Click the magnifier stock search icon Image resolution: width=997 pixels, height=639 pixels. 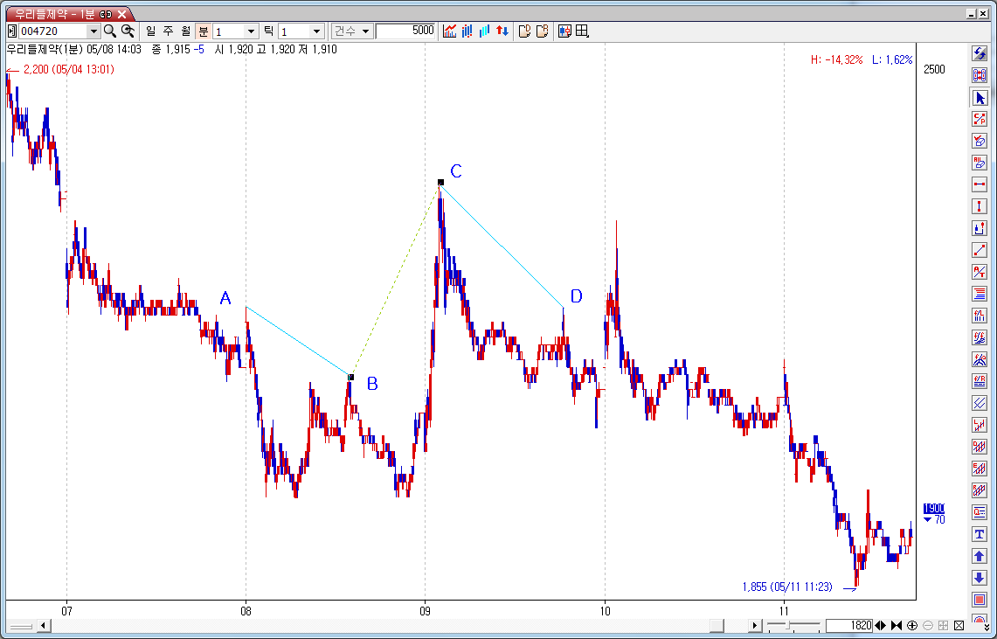click(110, 31)
